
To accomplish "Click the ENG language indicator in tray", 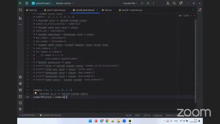I will [x=176, y=121].
